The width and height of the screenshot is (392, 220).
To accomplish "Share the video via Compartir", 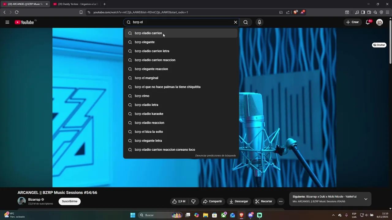I will 213,201.
